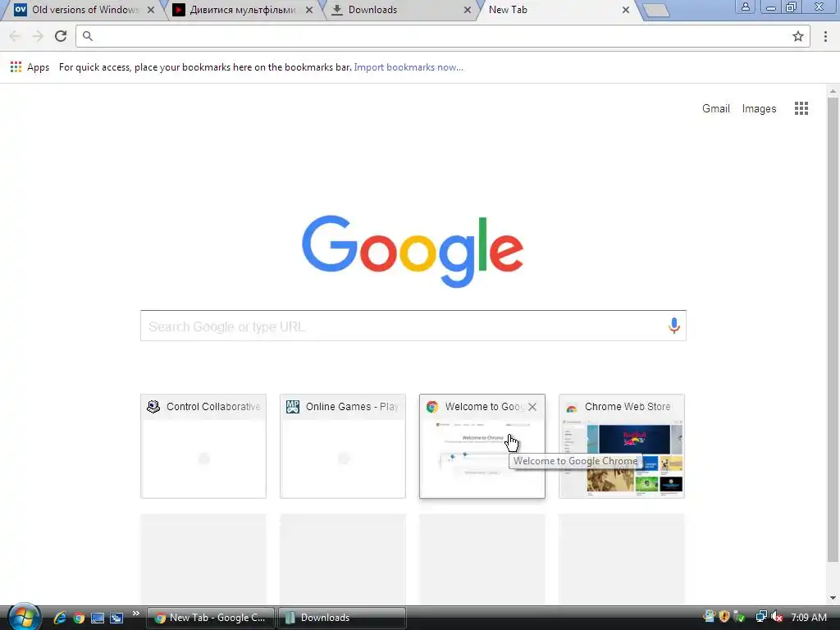Reload the current page
This screenshot has width=840, height=630.
61,36
